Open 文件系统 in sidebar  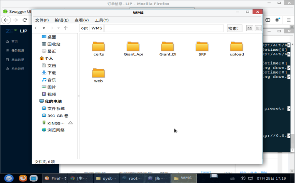53,109
